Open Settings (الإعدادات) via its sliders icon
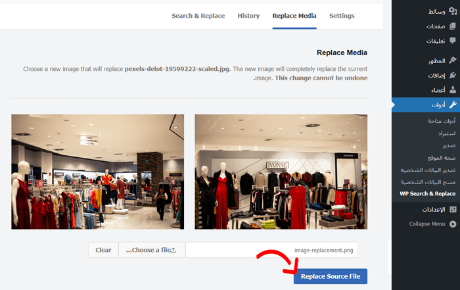 (452, 209)
